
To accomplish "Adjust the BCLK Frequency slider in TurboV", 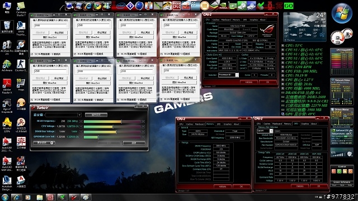I will coord(112,122).
